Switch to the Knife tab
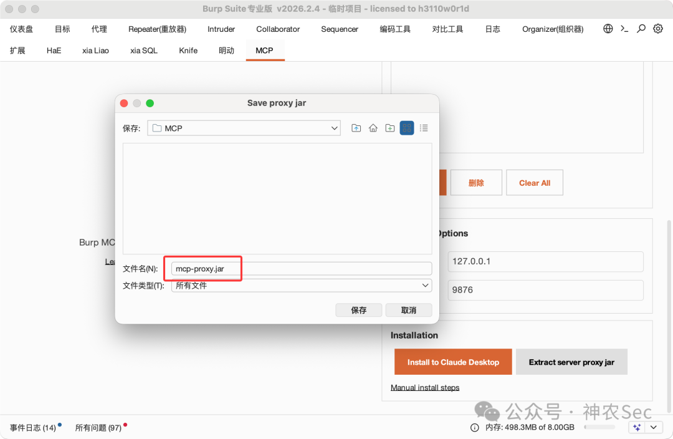Viewport: 673px width, 439px height. 188,51
